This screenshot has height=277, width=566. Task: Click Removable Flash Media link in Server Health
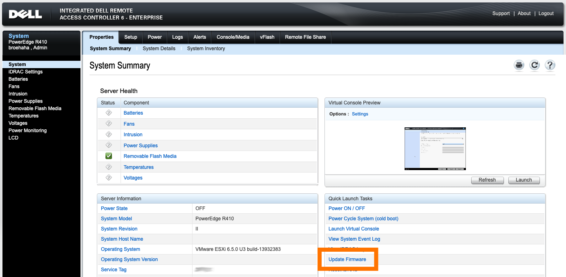point(150,156)
